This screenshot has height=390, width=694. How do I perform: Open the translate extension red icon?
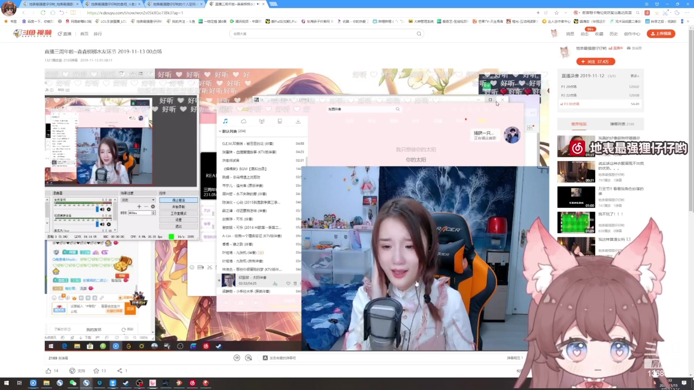point(647,13)
